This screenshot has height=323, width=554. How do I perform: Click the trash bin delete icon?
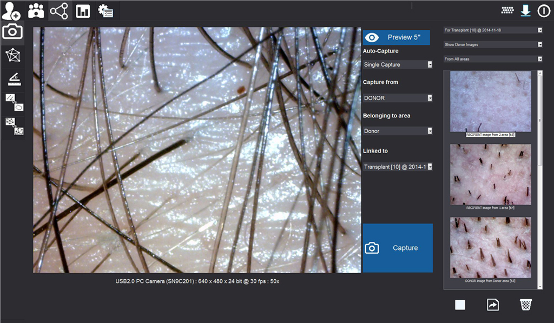pos(525,305)
